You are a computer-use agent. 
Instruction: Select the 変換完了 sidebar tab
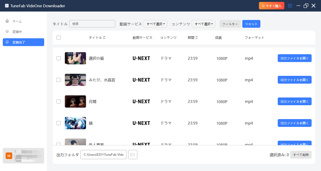click(x=23, y=42)
